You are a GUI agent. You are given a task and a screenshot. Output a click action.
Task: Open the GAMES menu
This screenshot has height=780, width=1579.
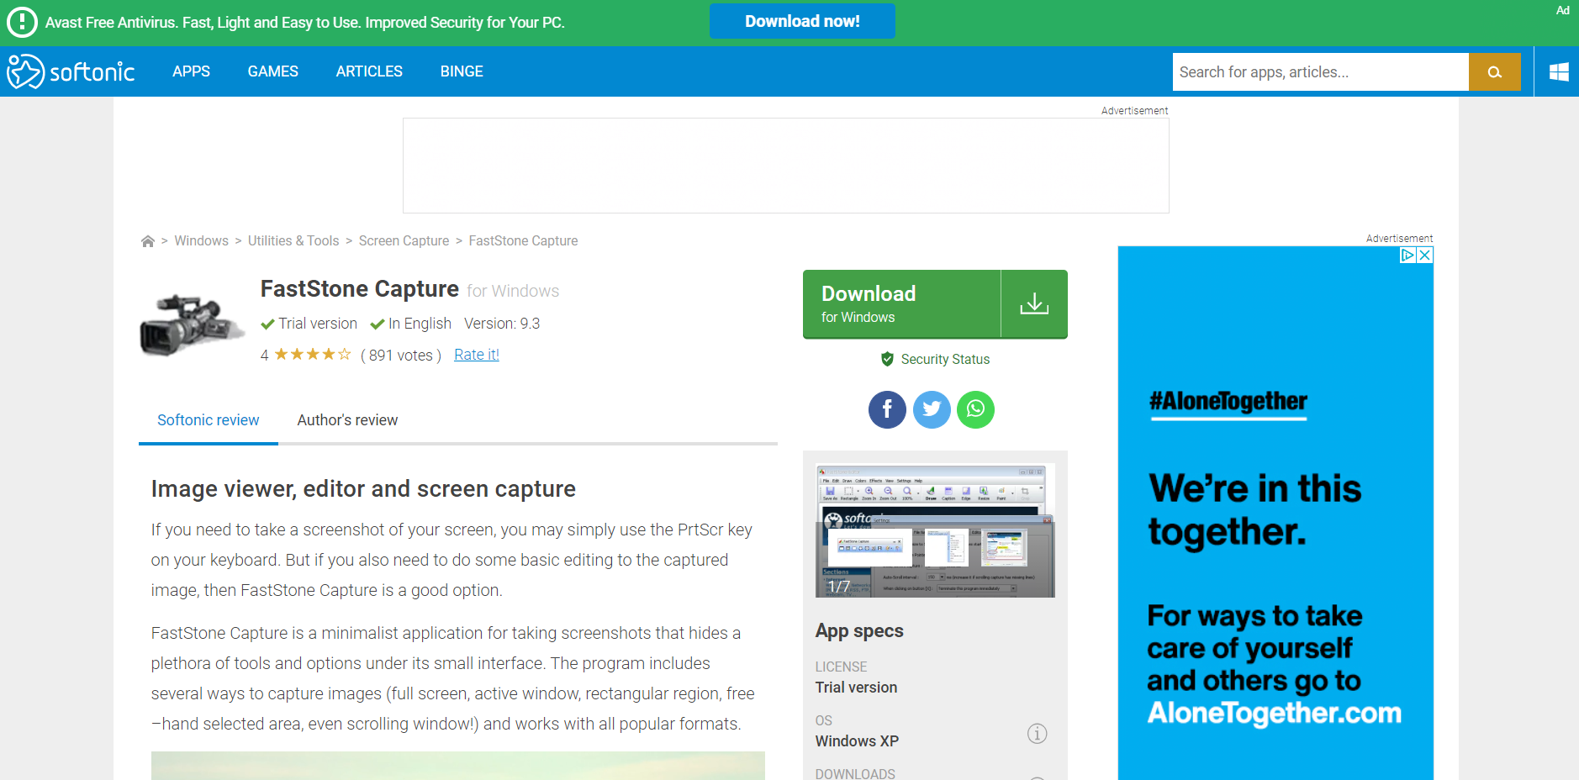(x=272, y=71)
